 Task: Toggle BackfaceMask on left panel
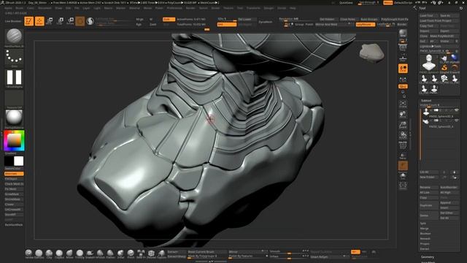pos(14,225)
